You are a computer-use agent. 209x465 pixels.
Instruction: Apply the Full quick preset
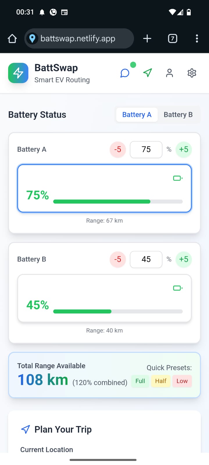tap(140, 381)
